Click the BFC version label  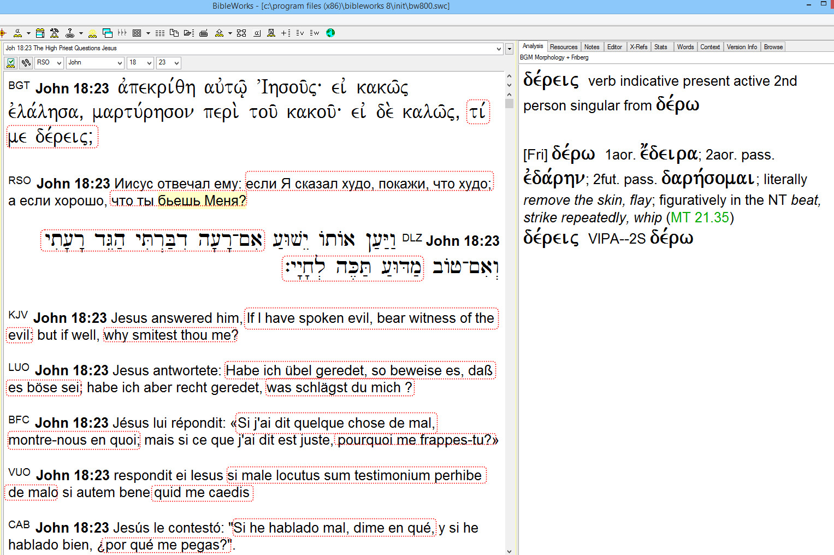click(19, 420)
